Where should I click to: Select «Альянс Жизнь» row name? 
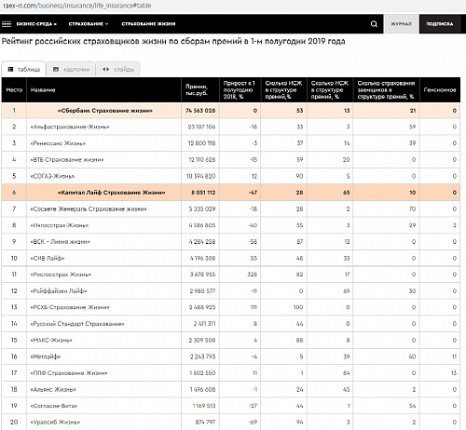click(53, 389)
